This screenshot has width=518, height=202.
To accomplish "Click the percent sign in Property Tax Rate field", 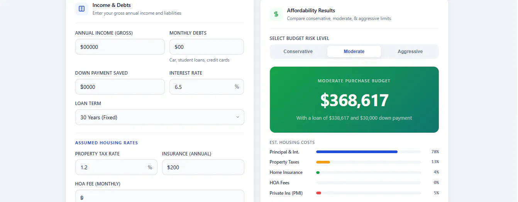I will point(150,167).
